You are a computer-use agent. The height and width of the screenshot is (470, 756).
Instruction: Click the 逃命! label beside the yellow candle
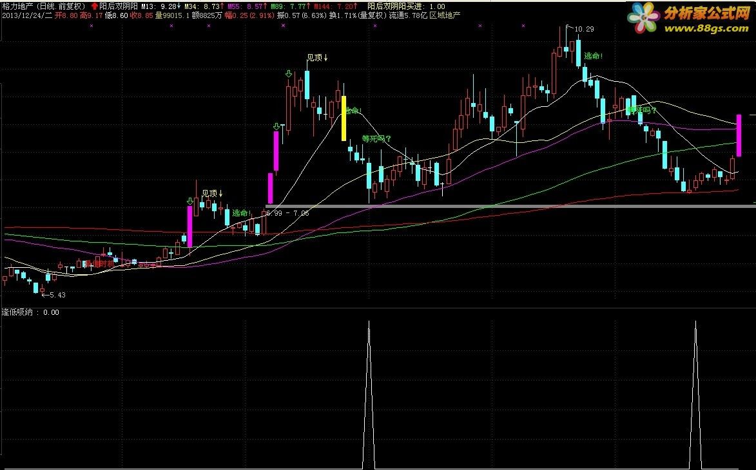point(354,111)
